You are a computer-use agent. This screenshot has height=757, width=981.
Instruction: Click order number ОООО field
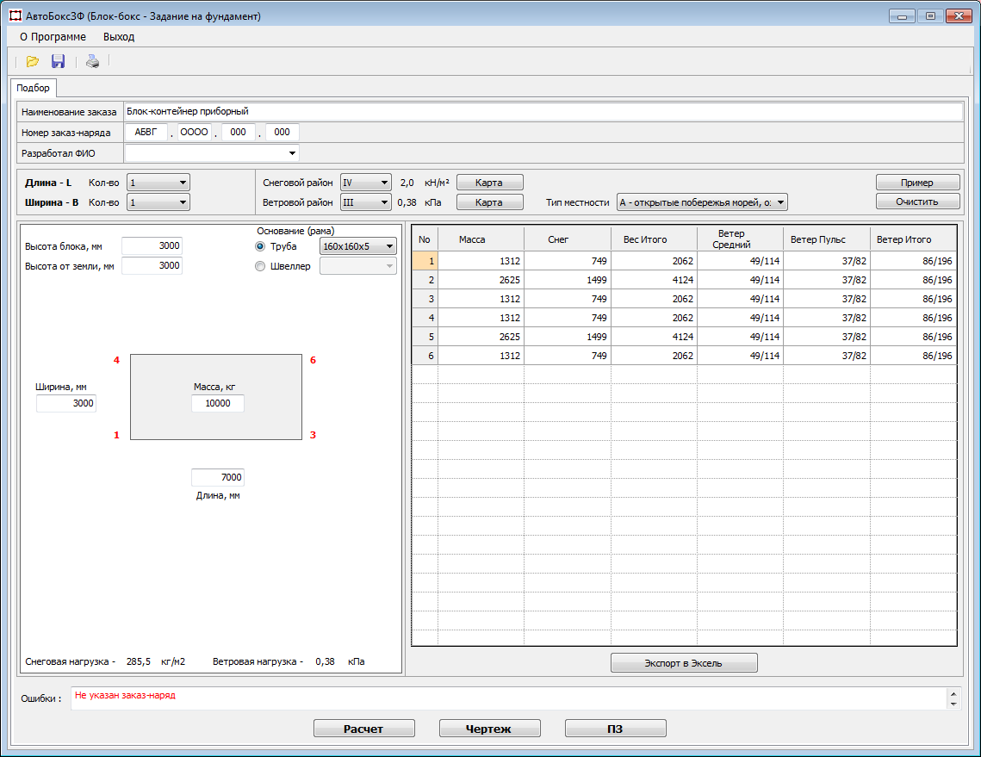click(195, 132)
